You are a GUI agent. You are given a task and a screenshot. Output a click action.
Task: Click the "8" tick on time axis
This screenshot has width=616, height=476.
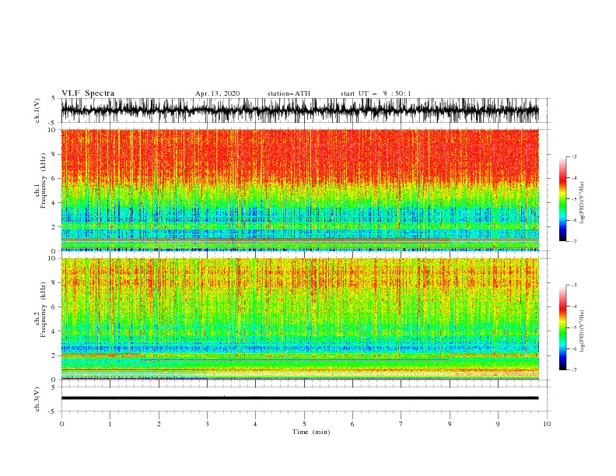(450, 424)
